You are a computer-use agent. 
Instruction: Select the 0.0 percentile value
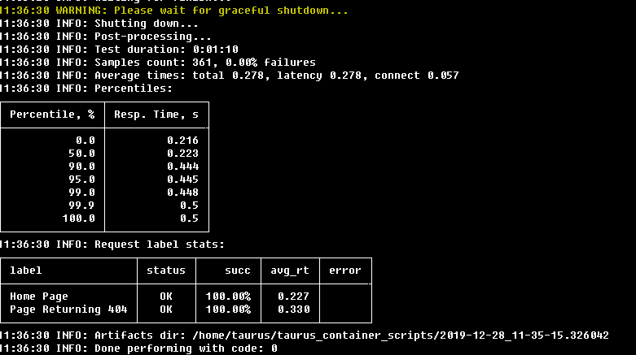tap(86, 141)
